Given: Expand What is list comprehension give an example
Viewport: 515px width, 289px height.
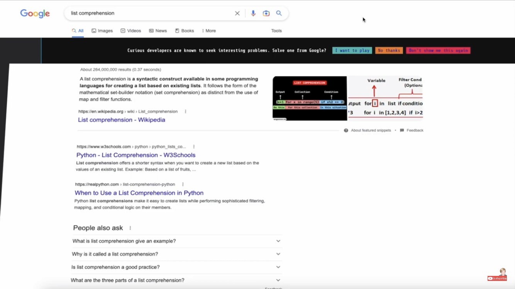Looking at the screenshot, I should [176, 241].
